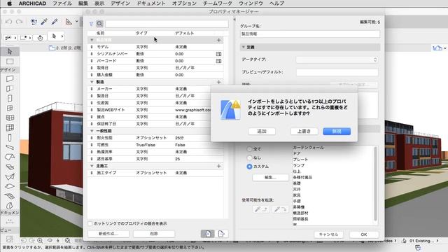
Task: Click the export properties icon
Action: tap(221, 234)
